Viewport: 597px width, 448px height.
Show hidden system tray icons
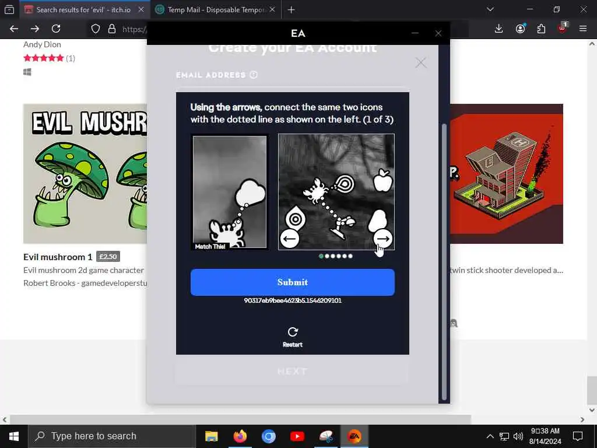(490, 436)
